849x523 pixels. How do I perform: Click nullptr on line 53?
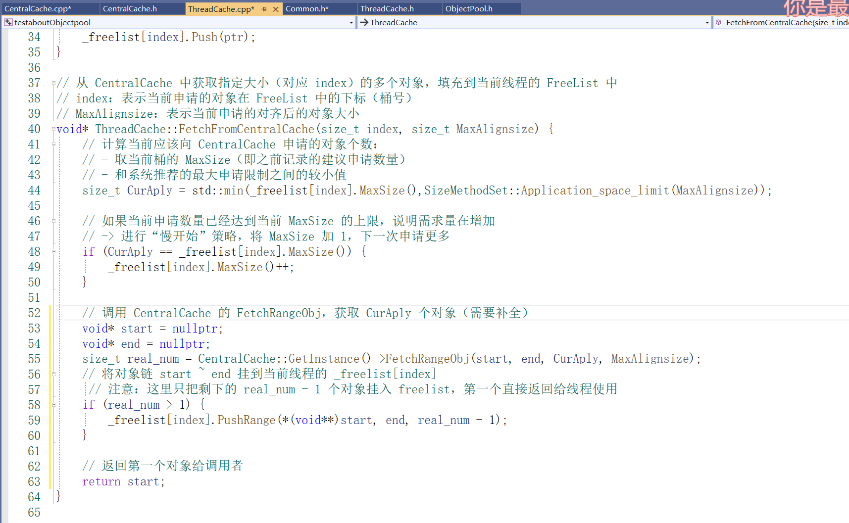coord(195,329)
